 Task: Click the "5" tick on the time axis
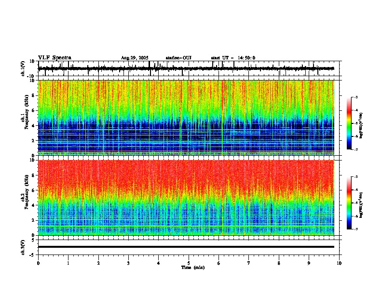pos(189,263)
